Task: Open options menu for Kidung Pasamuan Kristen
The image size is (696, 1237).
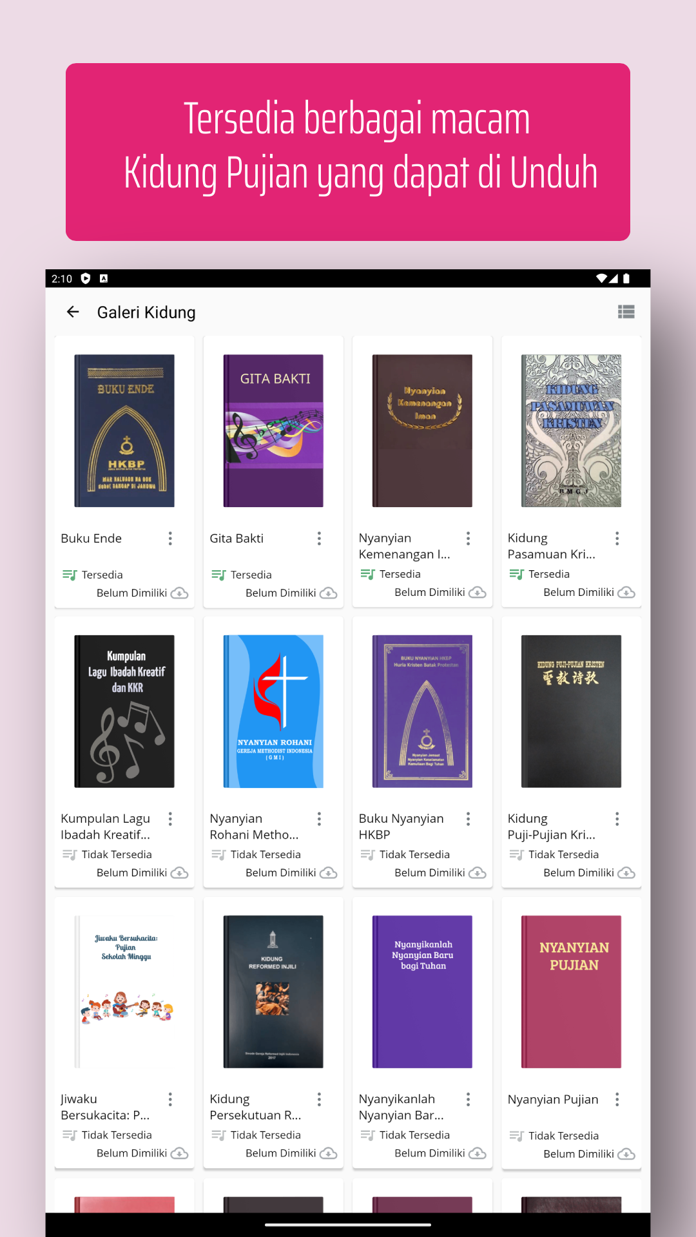Action: (617, 539)
